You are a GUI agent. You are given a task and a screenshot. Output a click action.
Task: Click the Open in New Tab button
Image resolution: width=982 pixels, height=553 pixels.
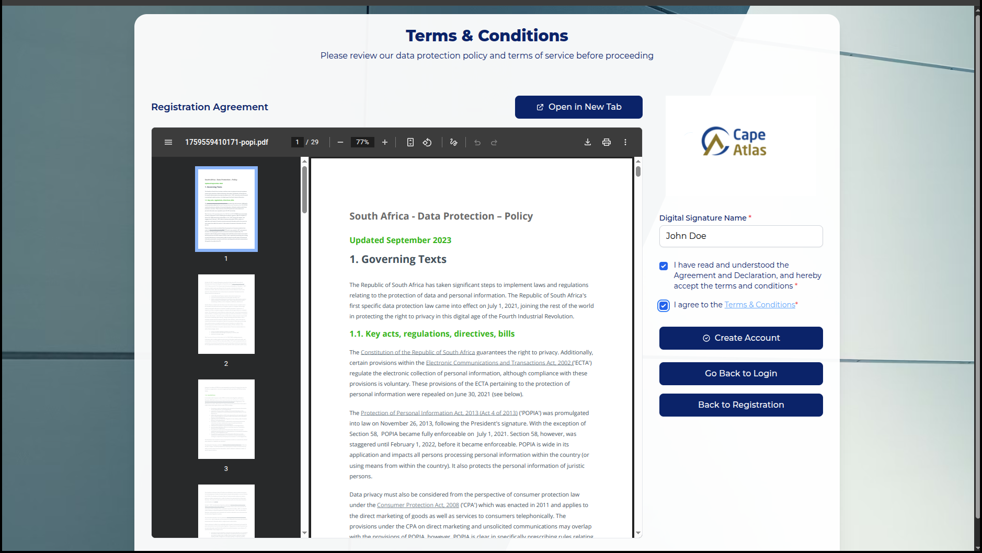(x=579, y=107)
